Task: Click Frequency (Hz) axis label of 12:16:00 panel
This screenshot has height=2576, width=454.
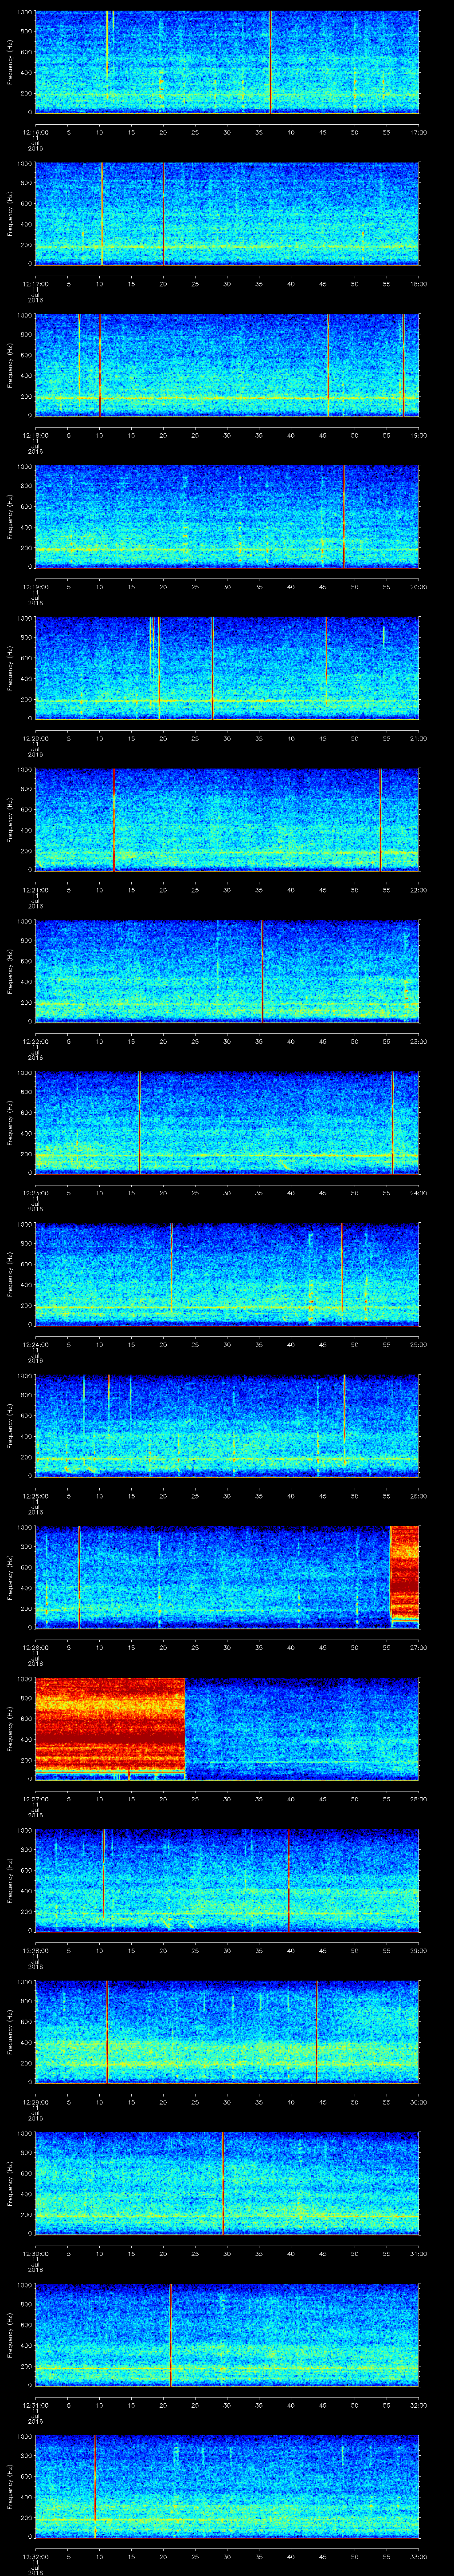Action: [x=10, y=62]
